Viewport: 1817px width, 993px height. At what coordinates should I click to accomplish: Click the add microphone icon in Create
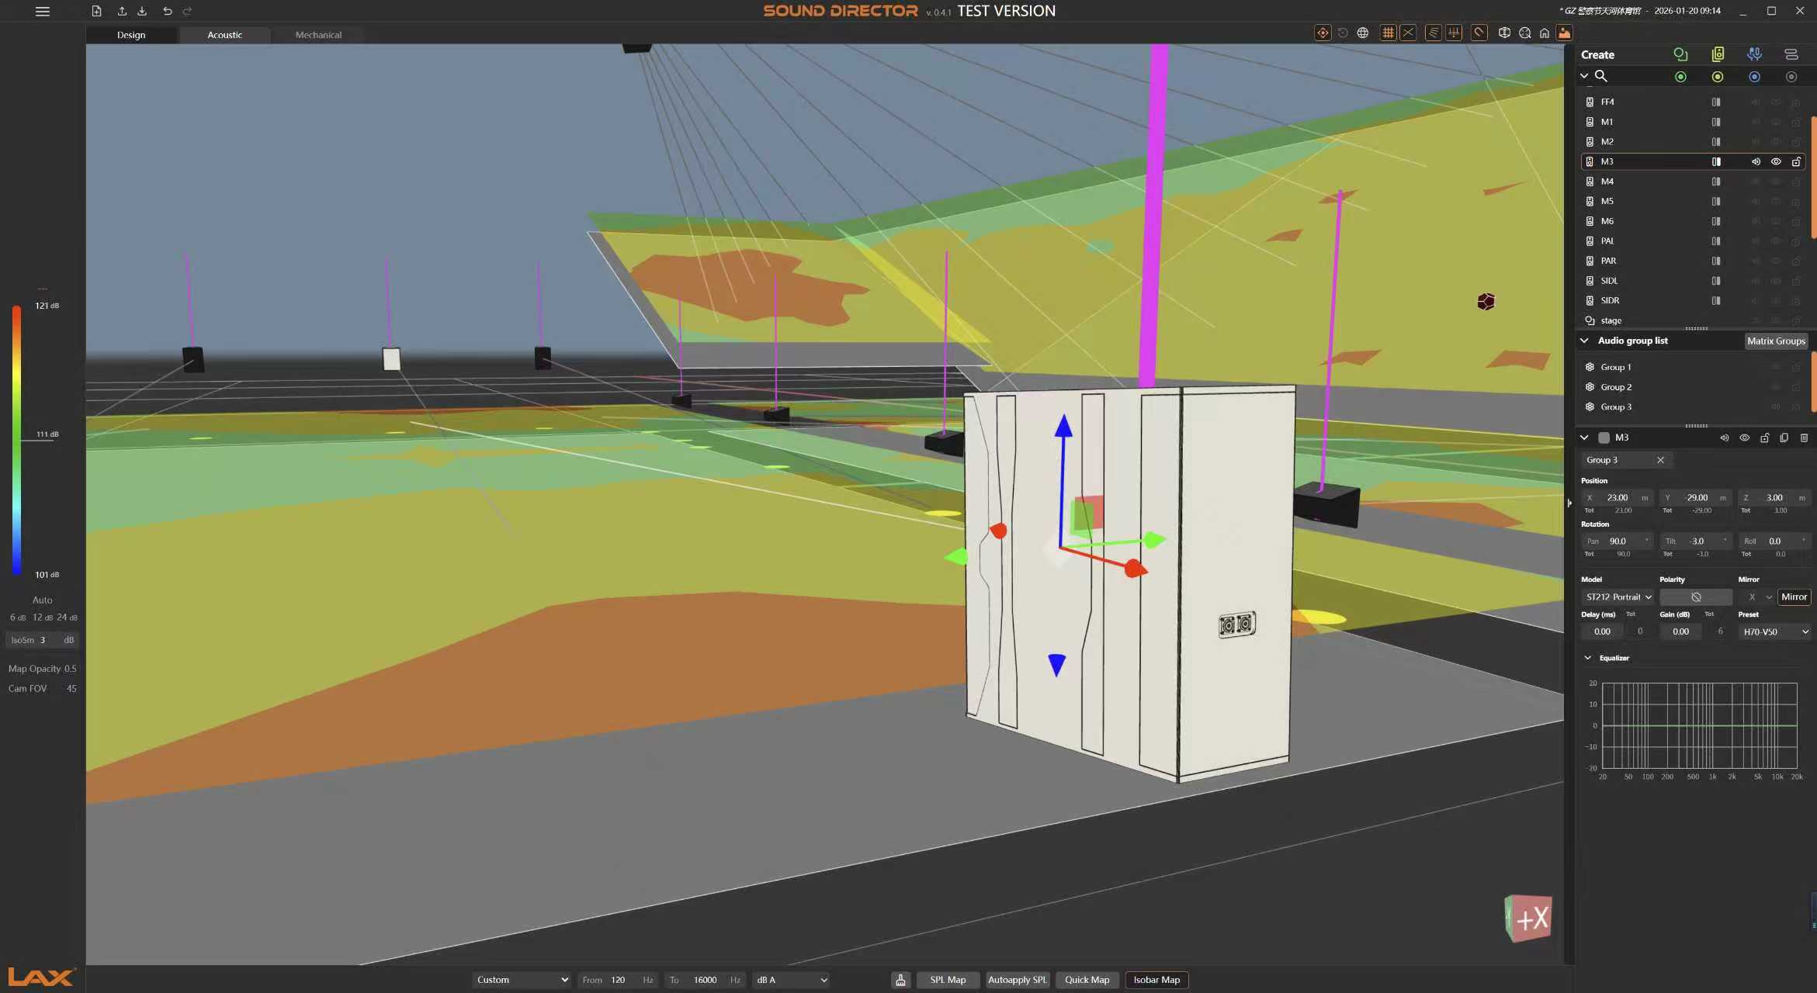1754,54
